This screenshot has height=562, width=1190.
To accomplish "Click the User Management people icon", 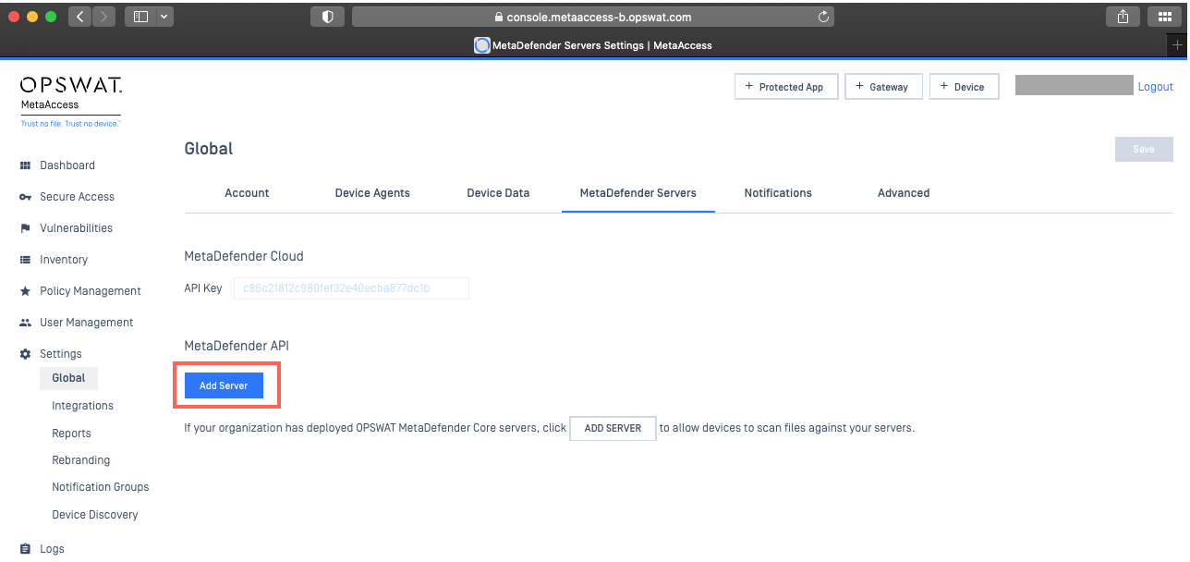I will tap(26, 323).
